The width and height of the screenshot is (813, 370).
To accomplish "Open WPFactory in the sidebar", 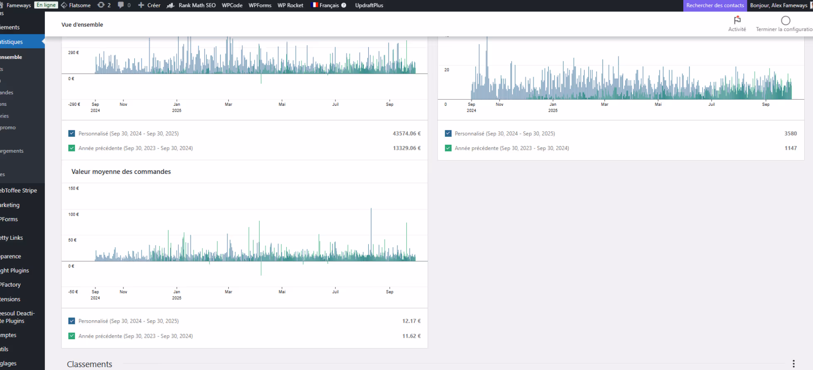I will tap(10, 285).
